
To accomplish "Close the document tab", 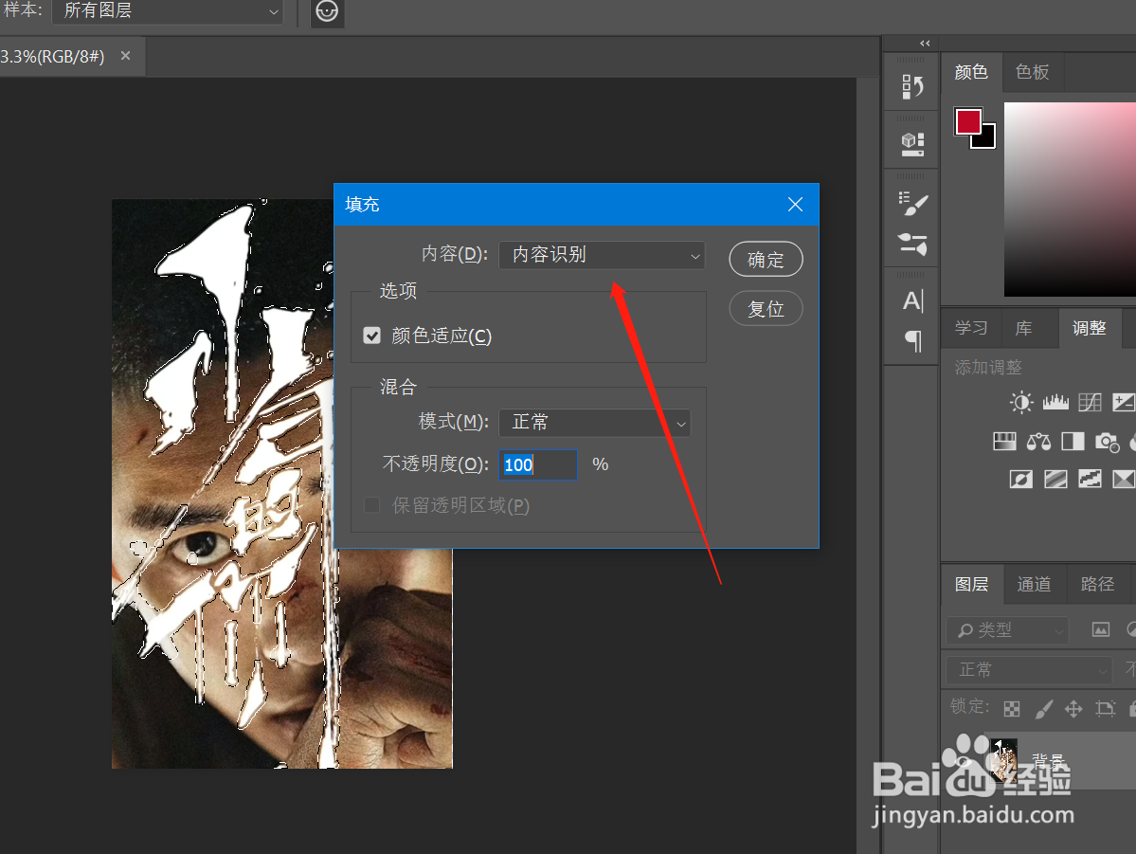I will click(125, 56).
